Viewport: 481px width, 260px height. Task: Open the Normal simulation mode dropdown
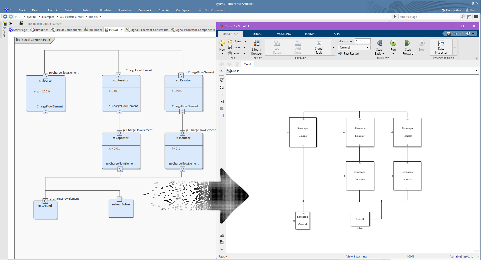(x=354, y=48)
